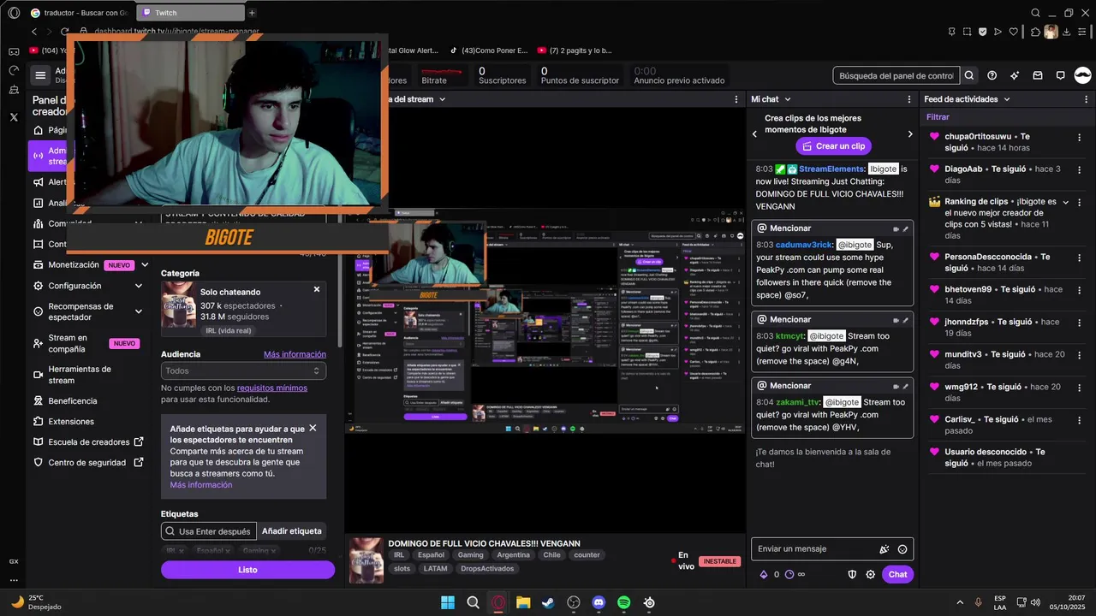Screen dimensions: 1096x616
Task: Open the sparkle what's new icon
Action: click(1015, 75)
